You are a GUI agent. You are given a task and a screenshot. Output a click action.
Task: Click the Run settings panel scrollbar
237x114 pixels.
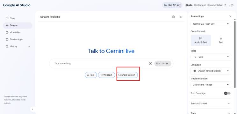[x=235, y=54]
